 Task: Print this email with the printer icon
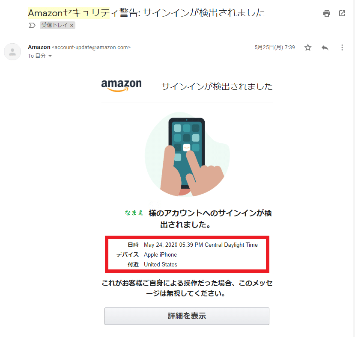[326, 13]
